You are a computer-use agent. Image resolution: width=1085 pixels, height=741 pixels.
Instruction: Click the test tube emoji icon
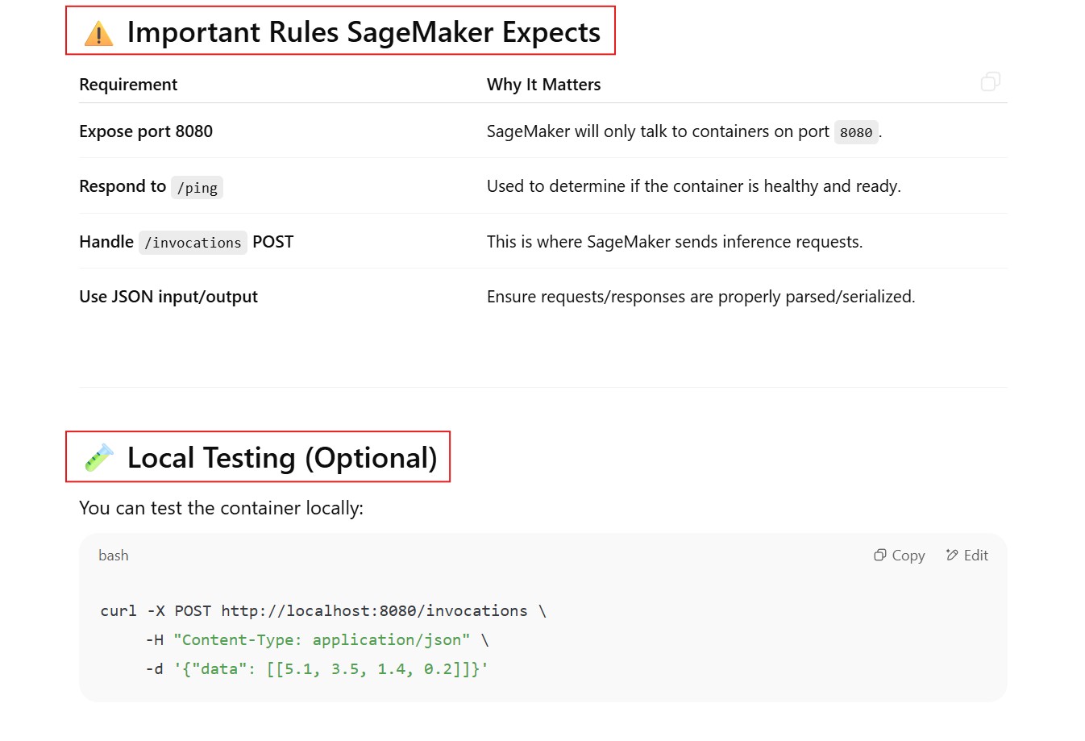pos(99,458)
